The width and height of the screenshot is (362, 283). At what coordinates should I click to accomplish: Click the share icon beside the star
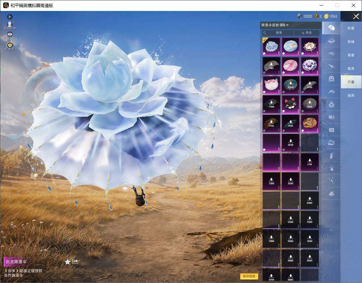click(x=75, y=262)
